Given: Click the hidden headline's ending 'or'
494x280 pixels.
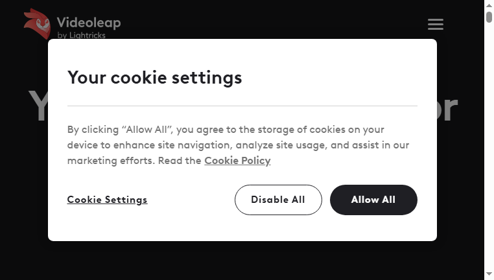Looking at the screenshot, I should (447, 109).
